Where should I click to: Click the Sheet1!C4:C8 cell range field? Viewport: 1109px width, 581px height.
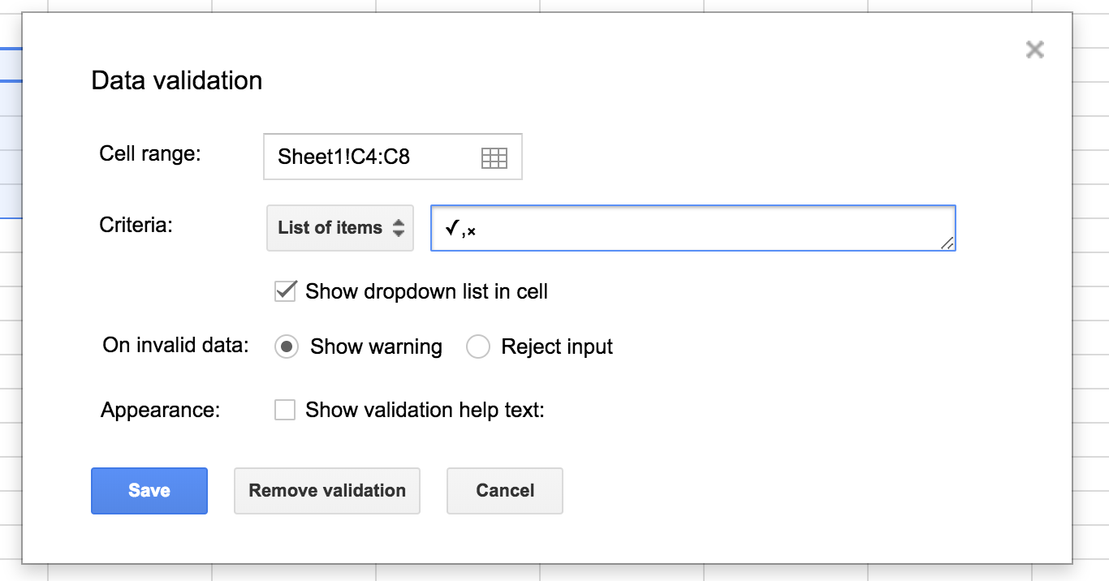(393, 157)
